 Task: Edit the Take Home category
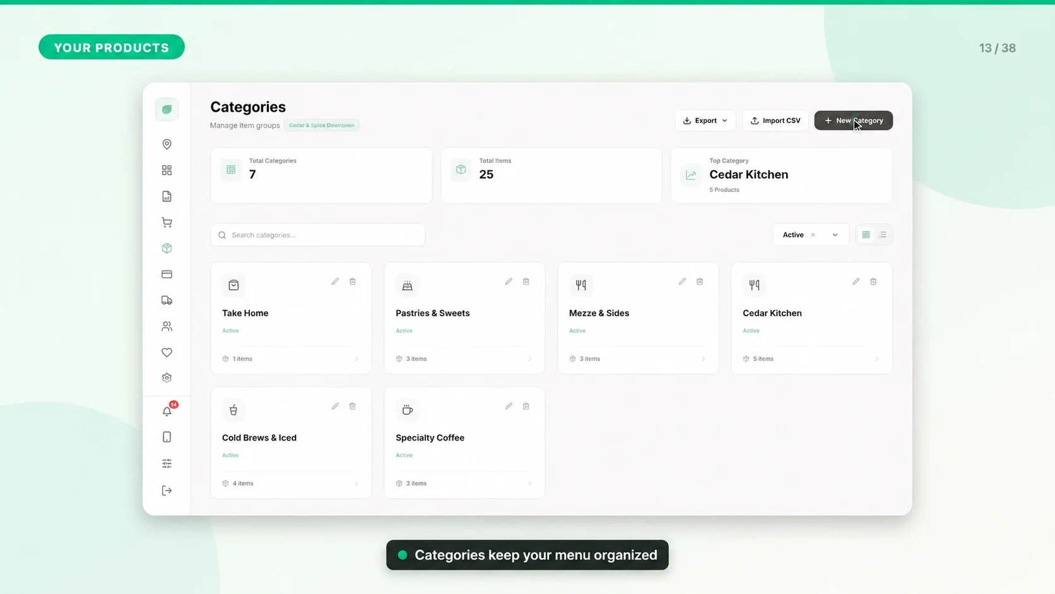tap(335, 282)
